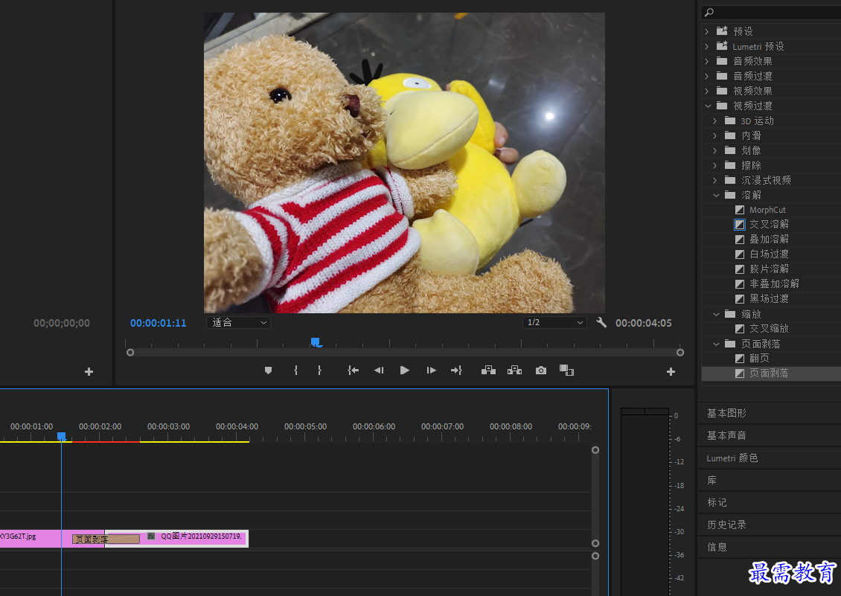Mark Out point bracket
The width and height of the screenshot is (841, 596).
tap(320, 371)
